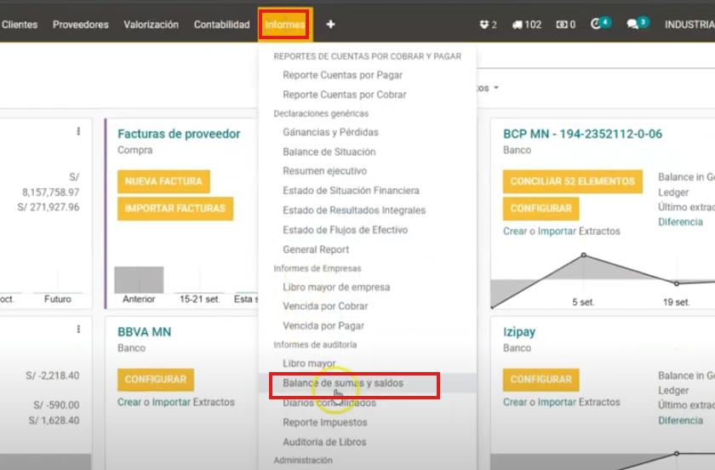715x470 pixels.
Task: Open the three-dot menu on the top-left card
Action: tap(78, 131)
